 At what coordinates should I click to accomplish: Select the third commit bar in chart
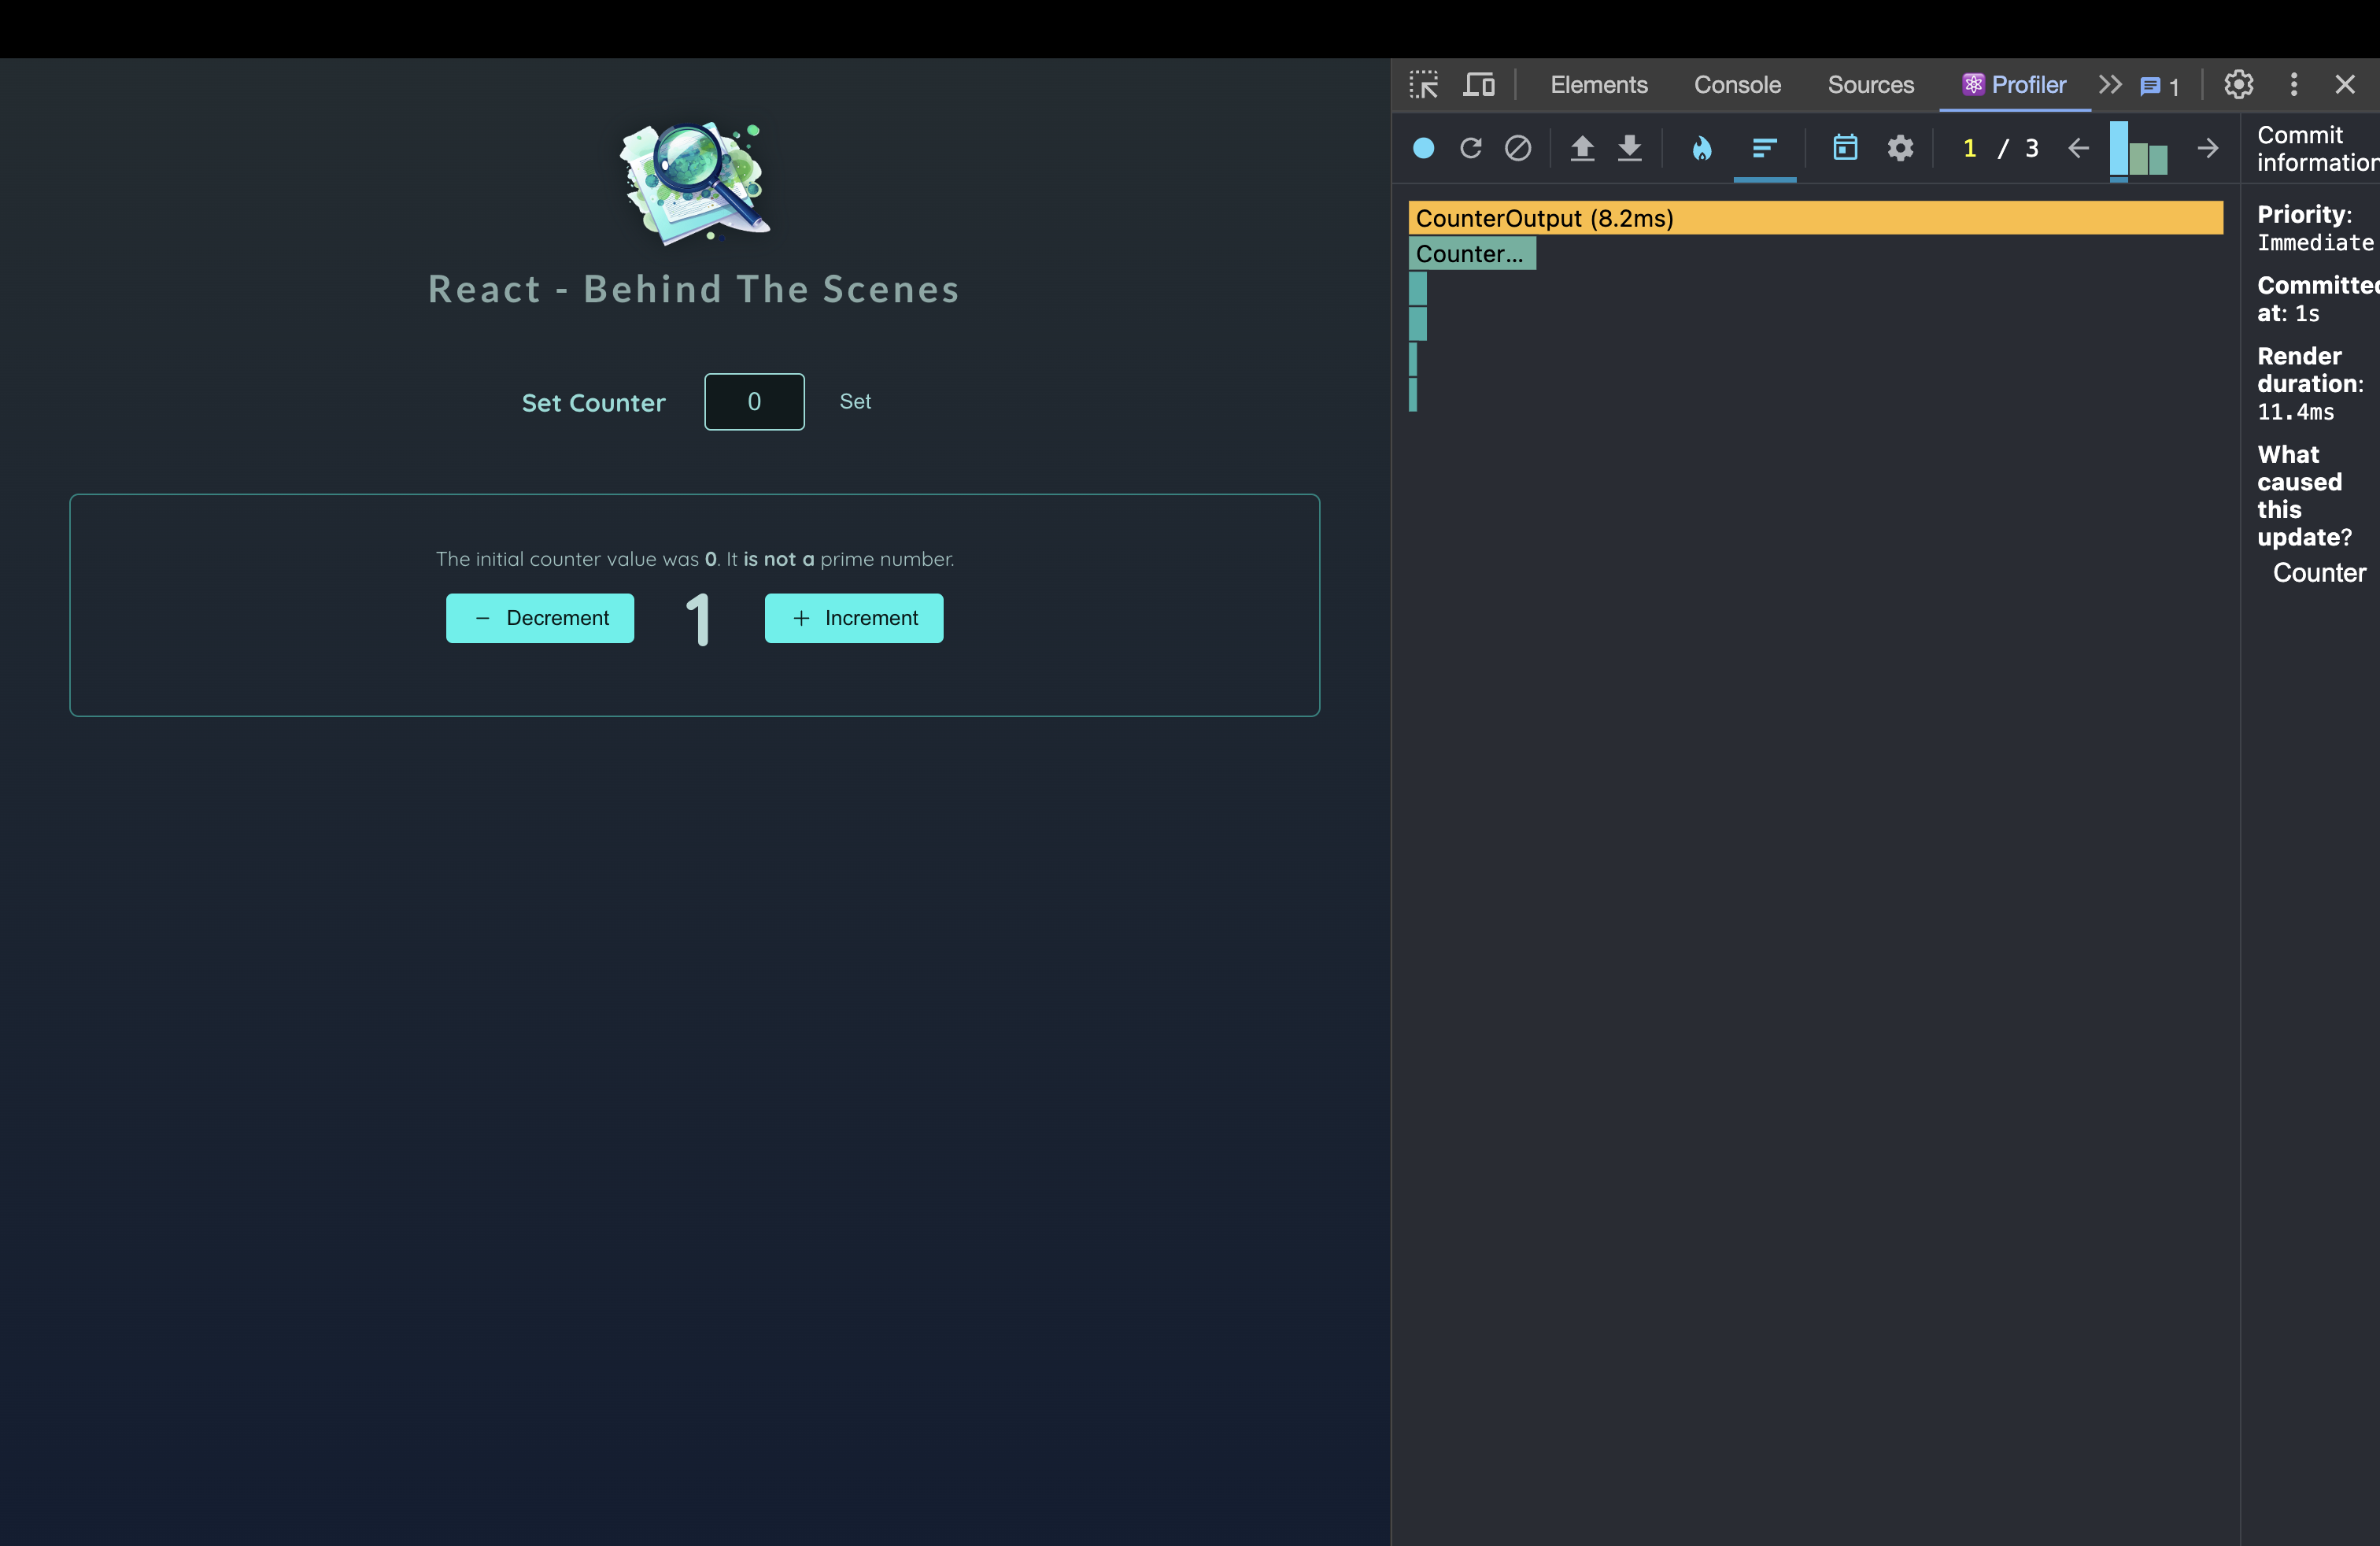pyautogui.click(x=2159, y=159)
